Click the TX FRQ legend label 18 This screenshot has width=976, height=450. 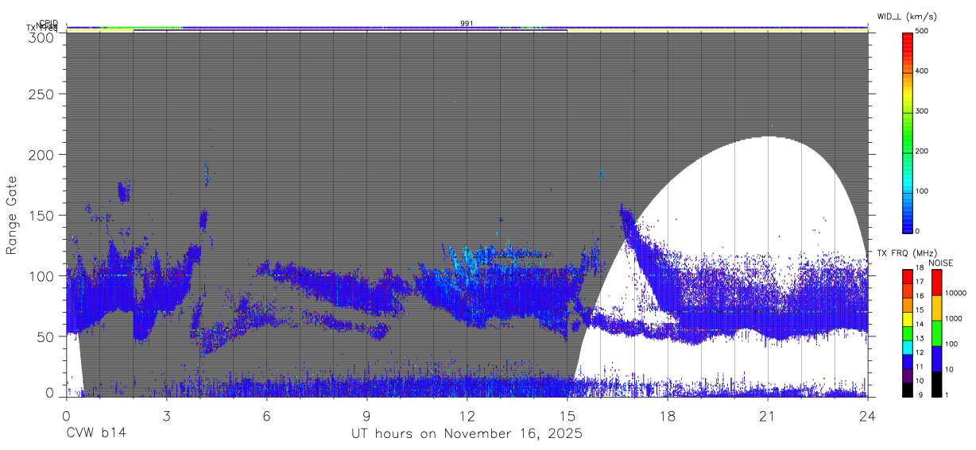point(919,267)
